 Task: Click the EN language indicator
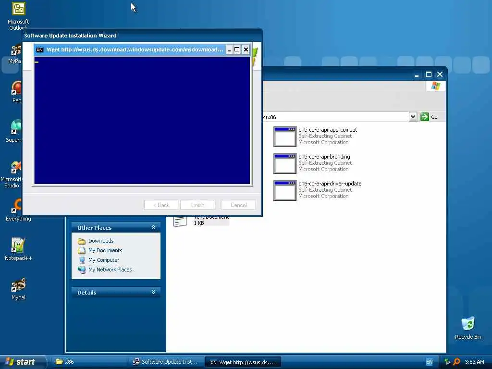(x=429, y=362)
